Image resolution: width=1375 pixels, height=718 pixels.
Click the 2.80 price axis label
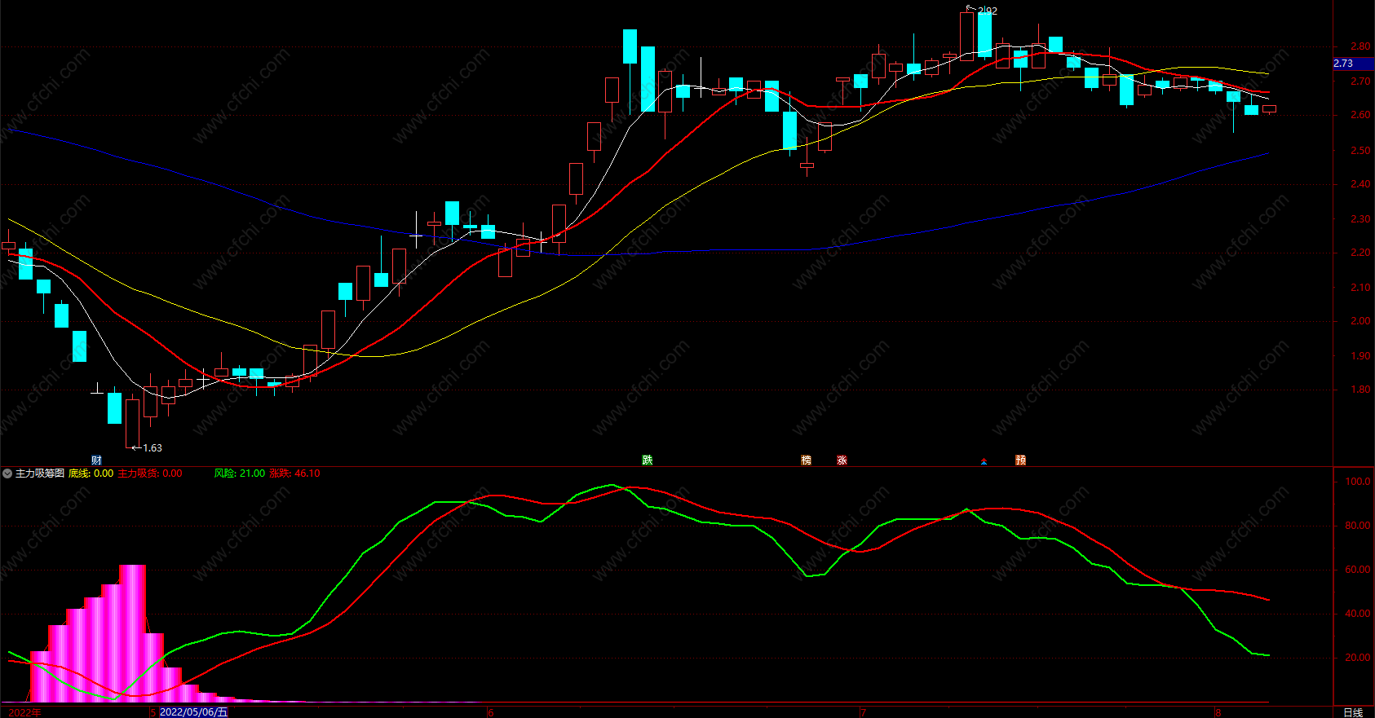point(1360,46)
